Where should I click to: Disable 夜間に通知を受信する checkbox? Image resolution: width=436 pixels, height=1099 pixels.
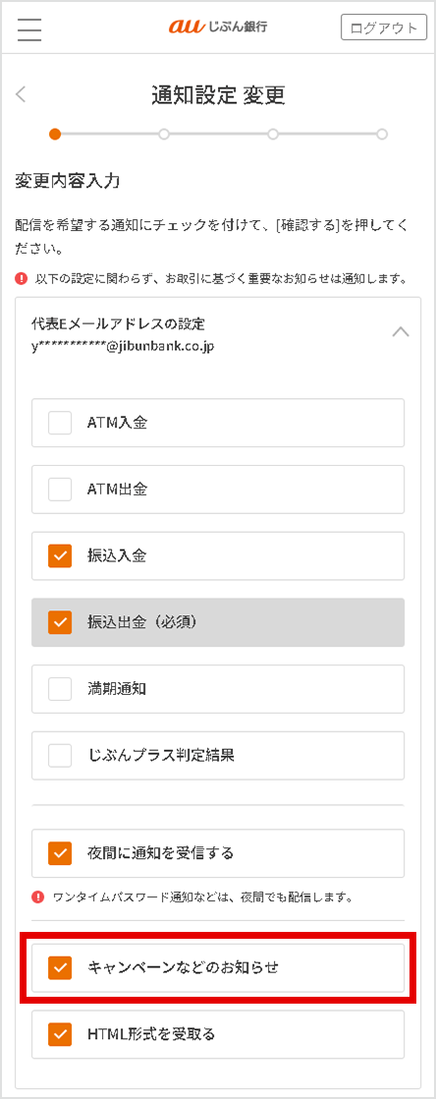60,853
